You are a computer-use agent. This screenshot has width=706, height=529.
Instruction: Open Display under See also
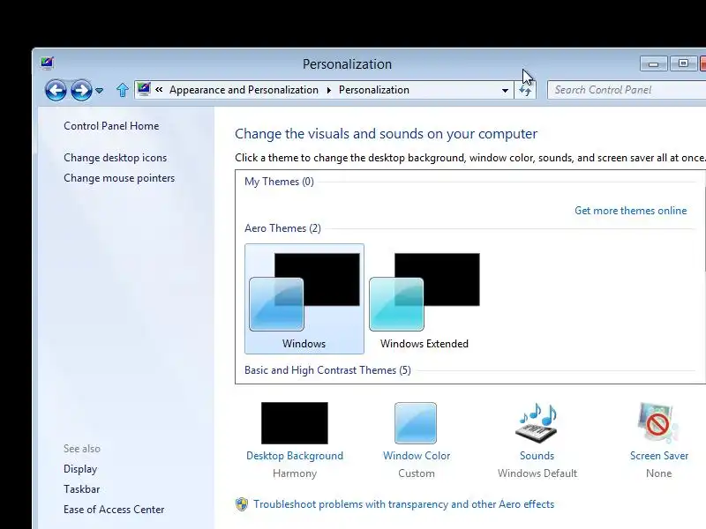pos(80,469)
